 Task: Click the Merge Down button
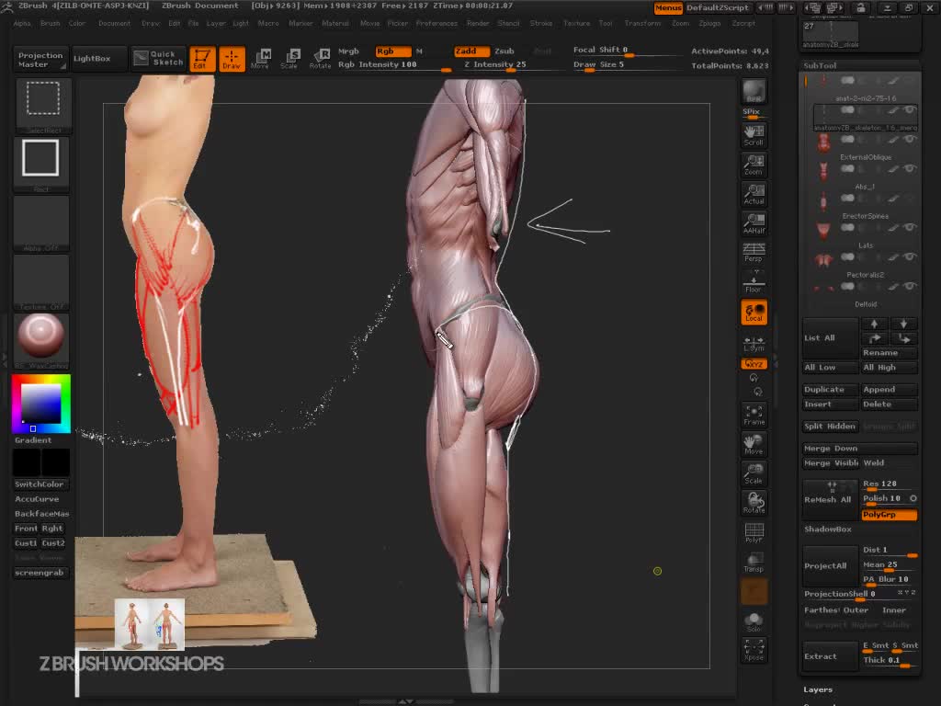(x=831, y=449)
